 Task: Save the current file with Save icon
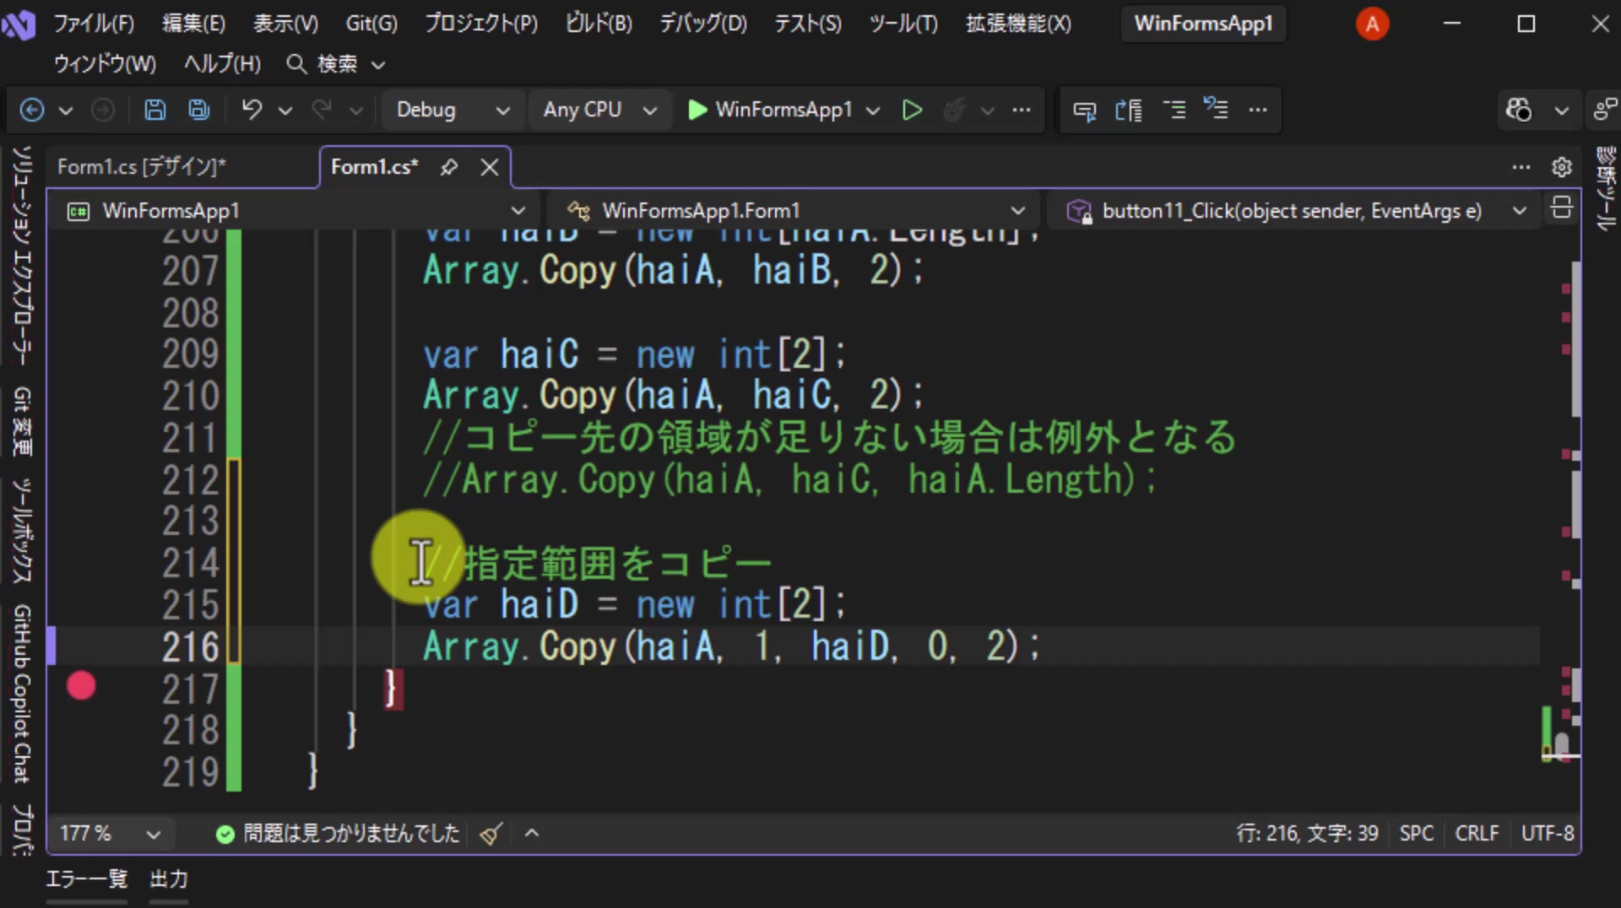tap(155, 110)
